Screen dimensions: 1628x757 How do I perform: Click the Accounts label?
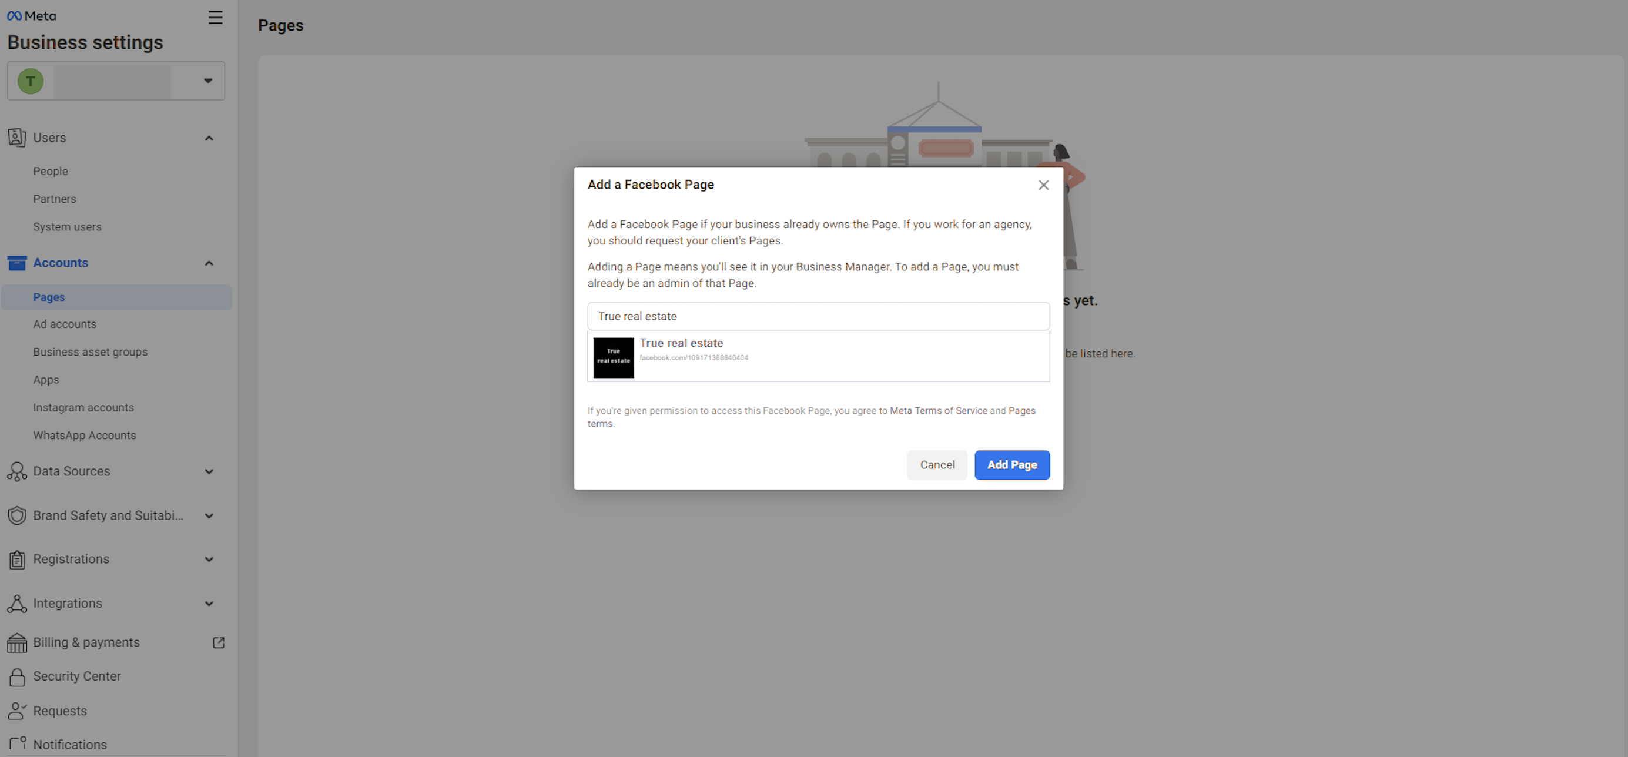[x=61, y=263]
